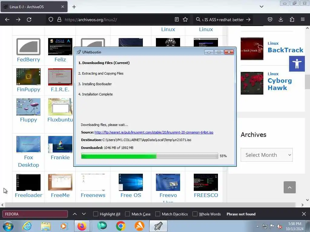This screenshot has width=310, height=232.
Task: Open the Fluppy thumbnail image
Action: click(28, 107)
